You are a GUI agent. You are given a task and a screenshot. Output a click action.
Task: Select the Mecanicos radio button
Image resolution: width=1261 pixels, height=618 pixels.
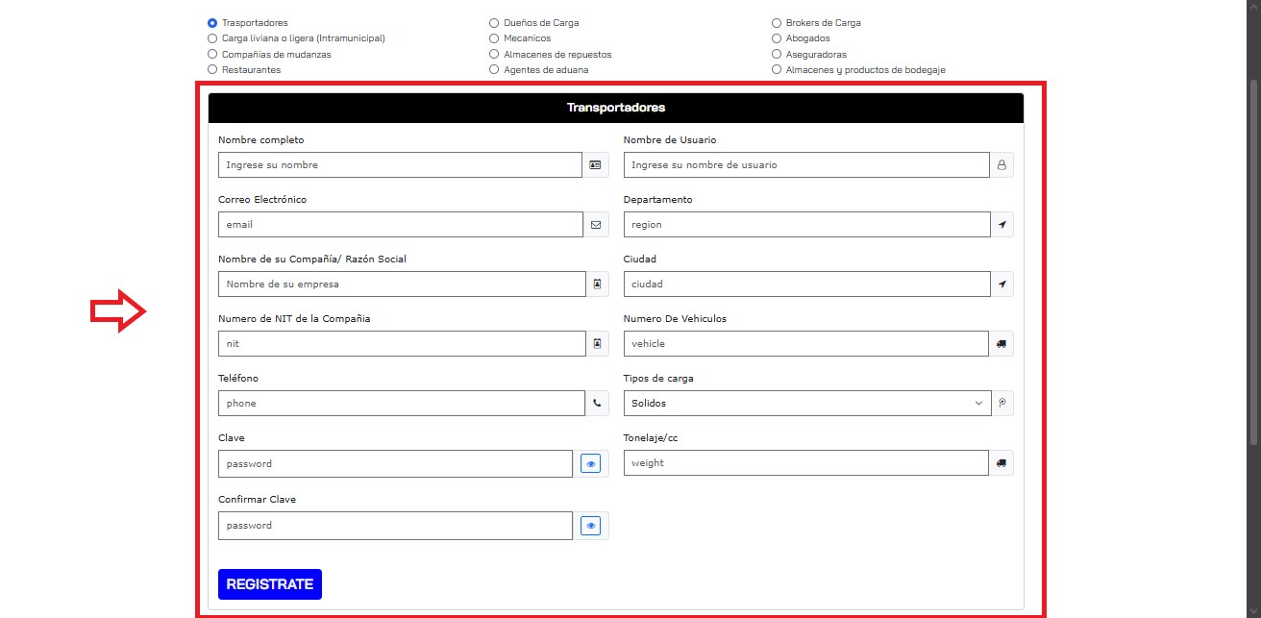(493, 37)
